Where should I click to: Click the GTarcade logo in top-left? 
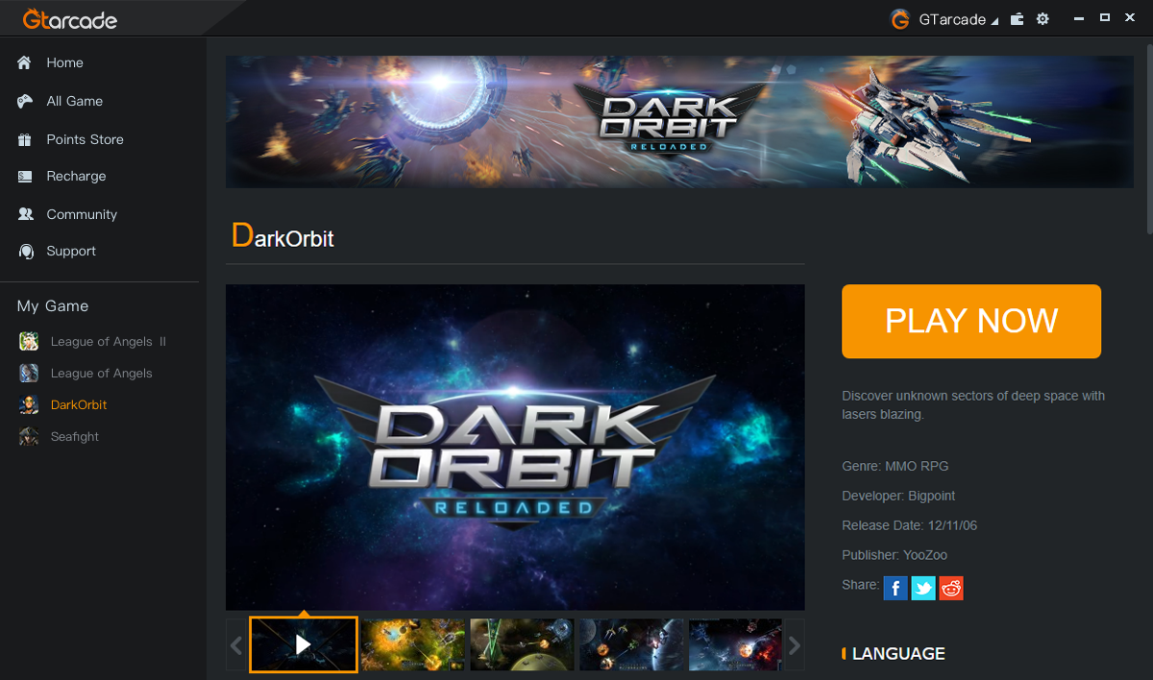(x=70, y=18)
